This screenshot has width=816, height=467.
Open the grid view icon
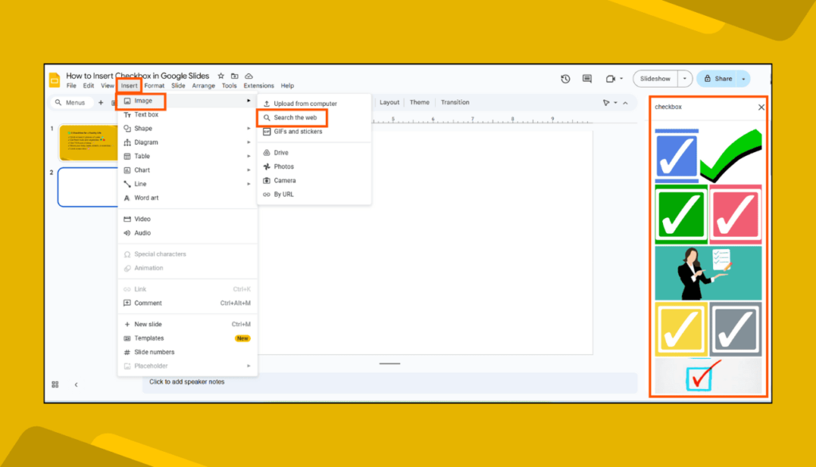(55, 384)
